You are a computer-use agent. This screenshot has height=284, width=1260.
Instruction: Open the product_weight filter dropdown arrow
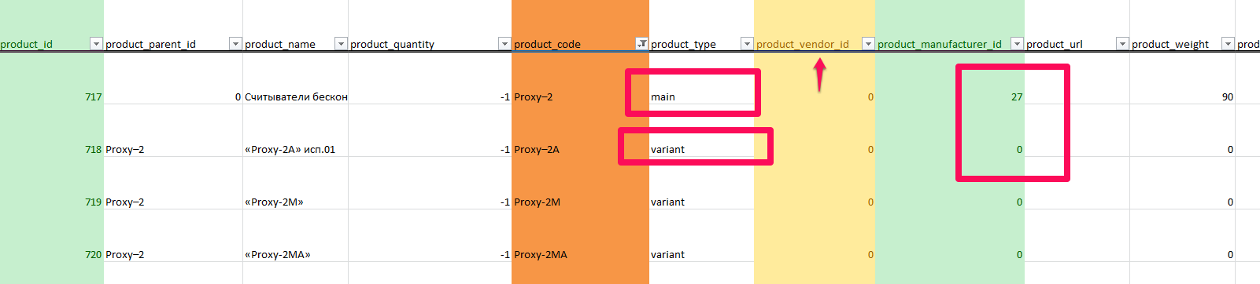point(1228,44)
